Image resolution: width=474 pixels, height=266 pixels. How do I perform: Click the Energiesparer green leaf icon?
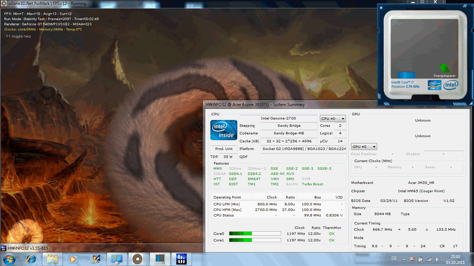coord(445,68)
